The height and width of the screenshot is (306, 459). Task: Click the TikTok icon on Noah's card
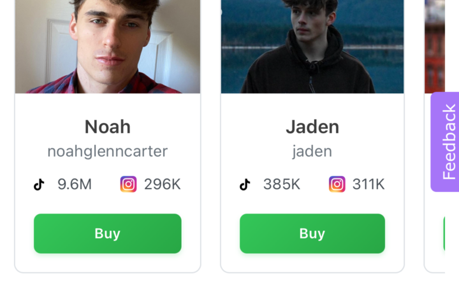pyautogui.click(x=39, y=185)
